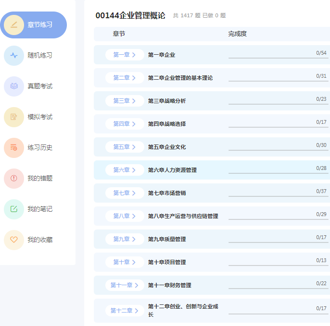Click the 章节 column header

(x=119, y=34)
